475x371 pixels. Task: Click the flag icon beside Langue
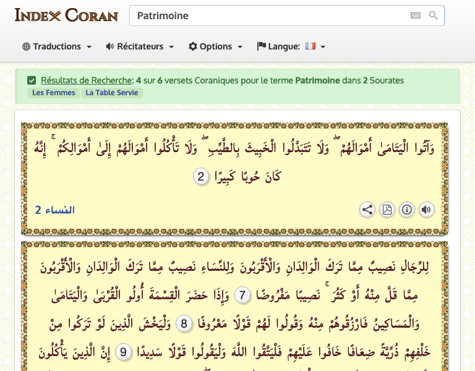tap(261, 46)
